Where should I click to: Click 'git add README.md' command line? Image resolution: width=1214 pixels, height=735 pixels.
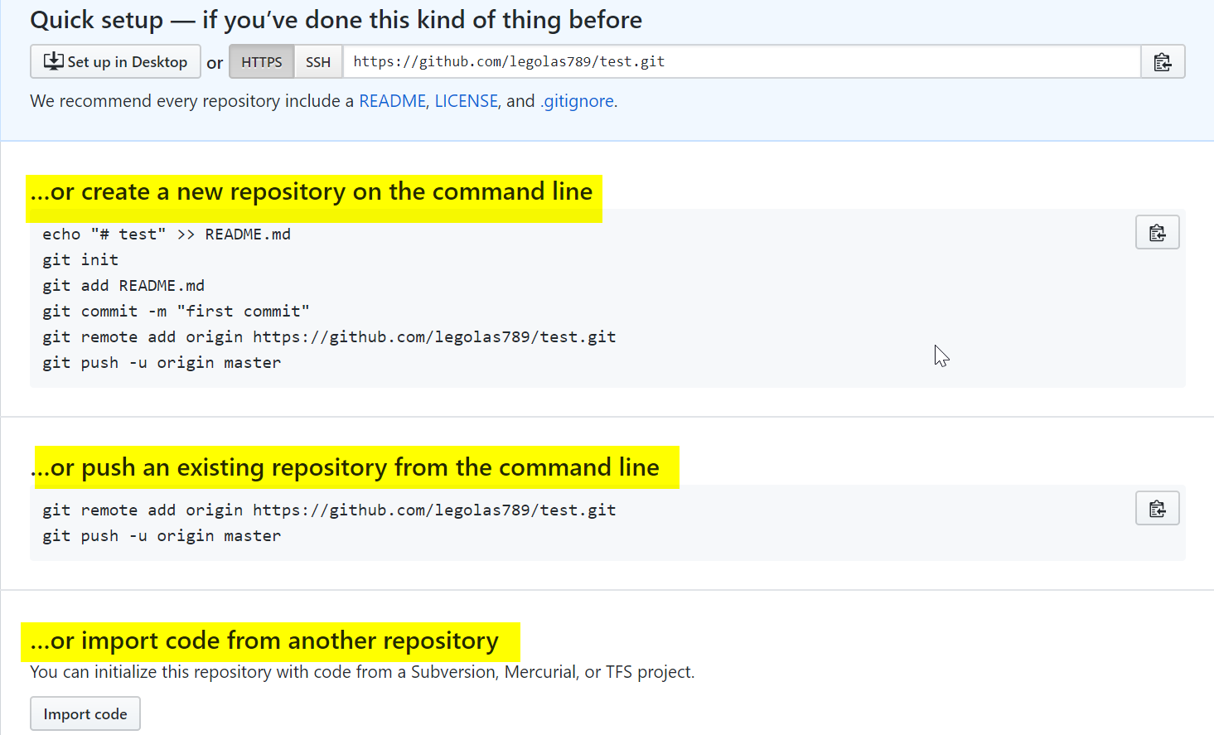123,286
